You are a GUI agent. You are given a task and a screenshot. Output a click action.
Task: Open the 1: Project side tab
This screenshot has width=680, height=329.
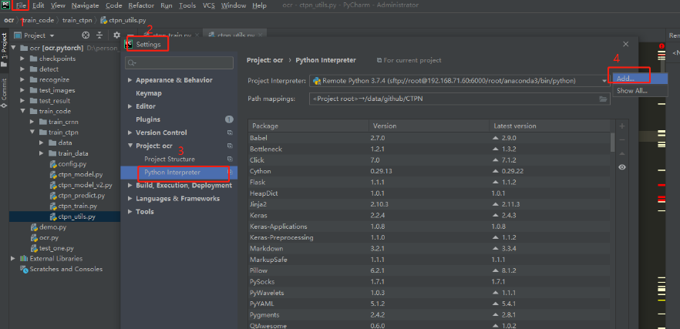(x=5, y=49)
